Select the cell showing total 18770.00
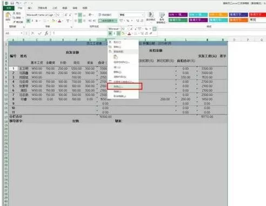 pyautogui.click(x=207, y=117)
